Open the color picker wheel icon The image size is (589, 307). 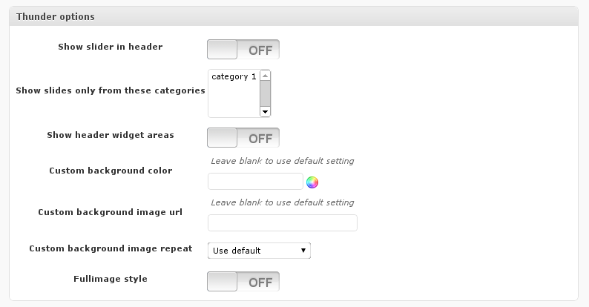pyautogui.click(x=312, y=182)
